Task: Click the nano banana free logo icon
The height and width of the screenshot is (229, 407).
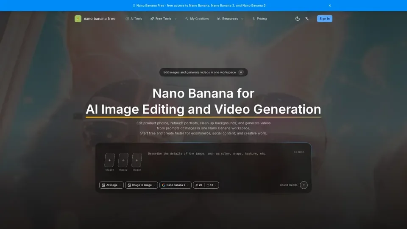Action: [x=78, y=19]
